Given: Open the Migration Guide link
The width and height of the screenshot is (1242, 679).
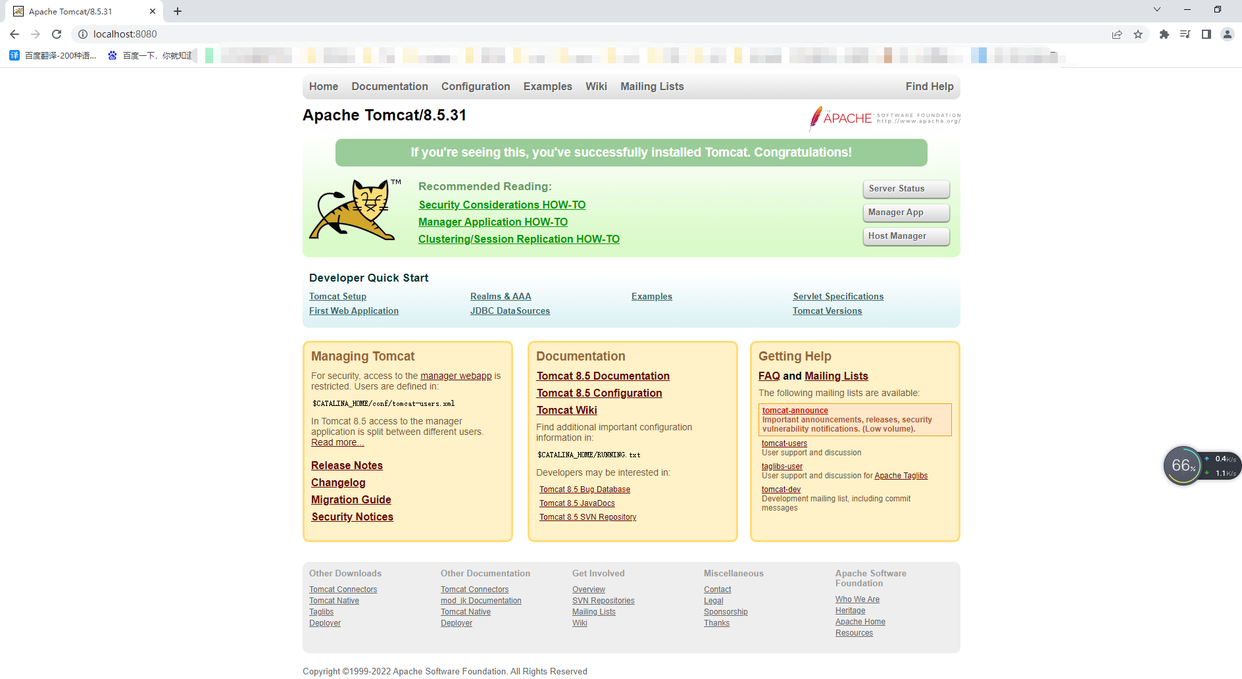Looking at the screenshot, I should tap(351, 500).
